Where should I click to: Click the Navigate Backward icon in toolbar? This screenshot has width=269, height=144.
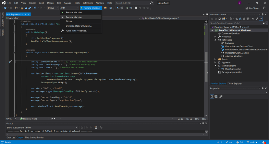pyautogui.click(x=5, y=8)
